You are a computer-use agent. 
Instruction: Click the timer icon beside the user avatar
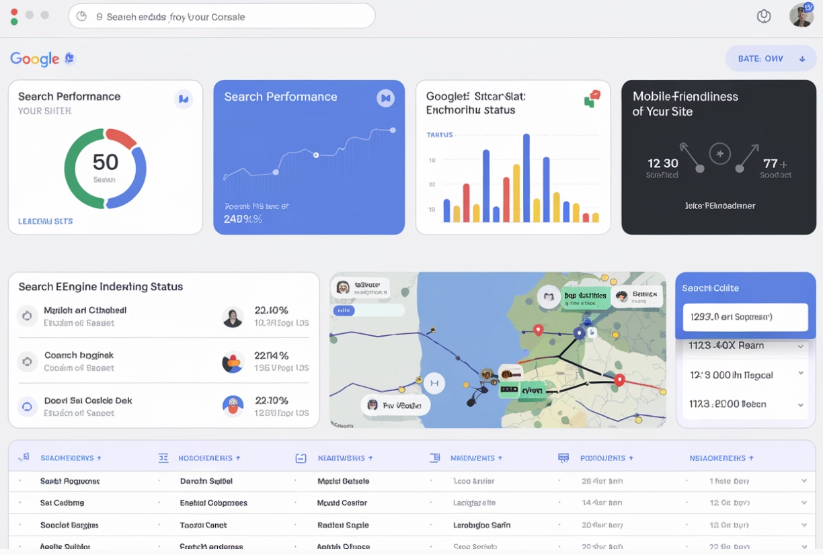[x=764, y=16]
